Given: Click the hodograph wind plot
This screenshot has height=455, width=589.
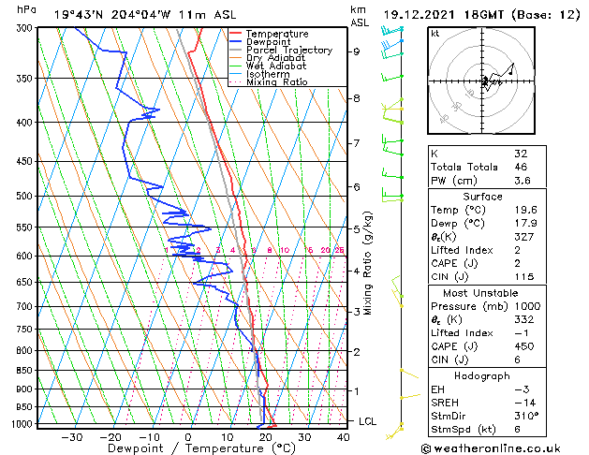Looking at the screenshot, I should (481, 81).
